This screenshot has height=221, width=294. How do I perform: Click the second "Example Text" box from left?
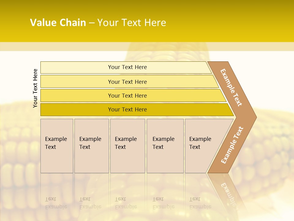coord(91,146)
